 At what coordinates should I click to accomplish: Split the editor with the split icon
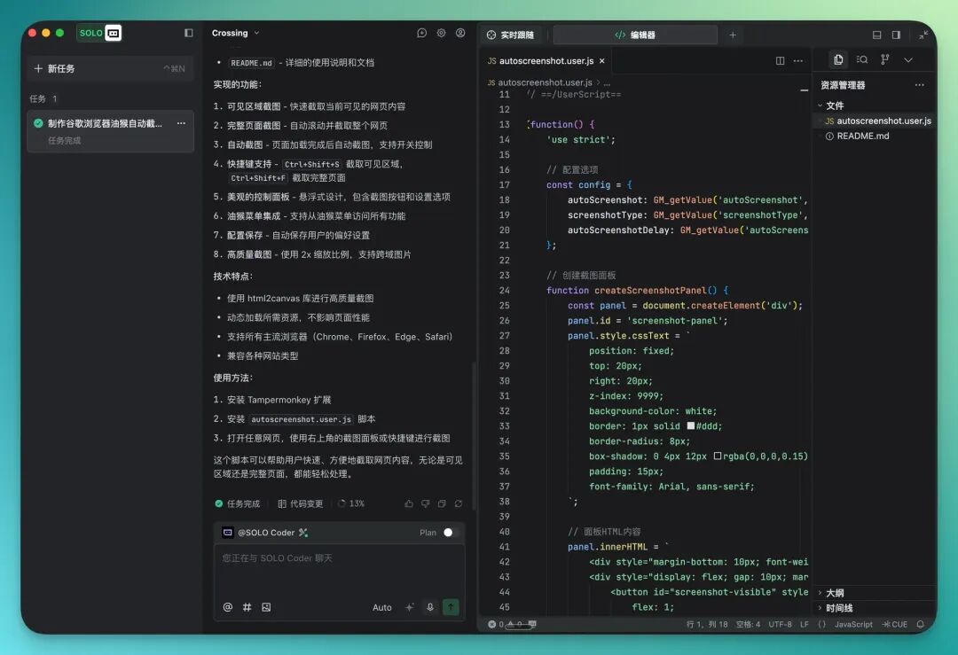(781, 61)
